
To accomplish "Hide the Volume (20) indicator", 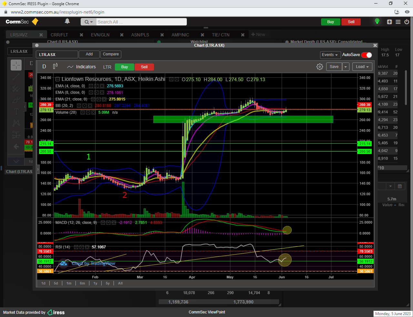I will click(x=83, y=112).
